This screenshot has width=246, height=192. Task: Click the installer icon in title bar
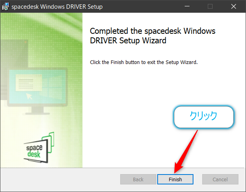[x=6, y=7]
